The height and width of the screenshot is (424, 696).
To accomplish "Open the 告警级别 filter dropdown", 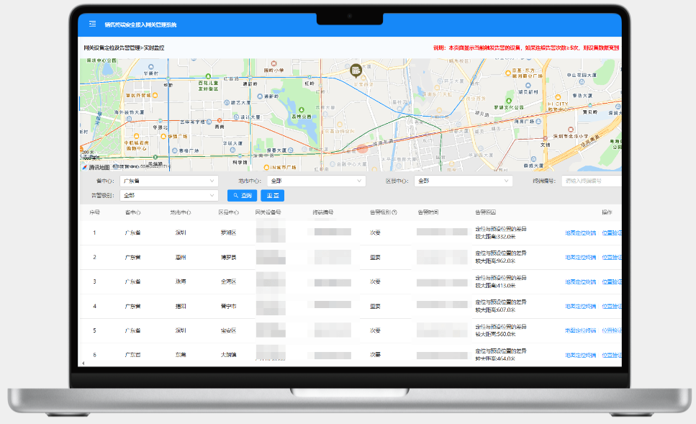I will (x=168, y=195).
